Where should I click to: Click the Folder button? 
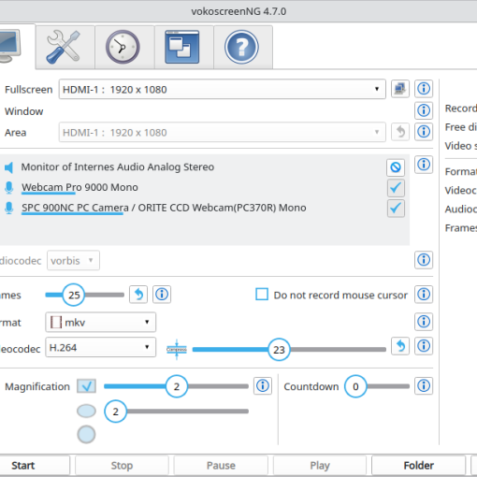pos(419,466)
